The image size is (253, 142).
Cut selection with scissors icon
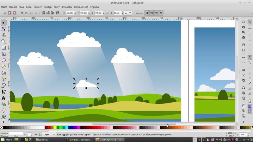coord(244,75)
